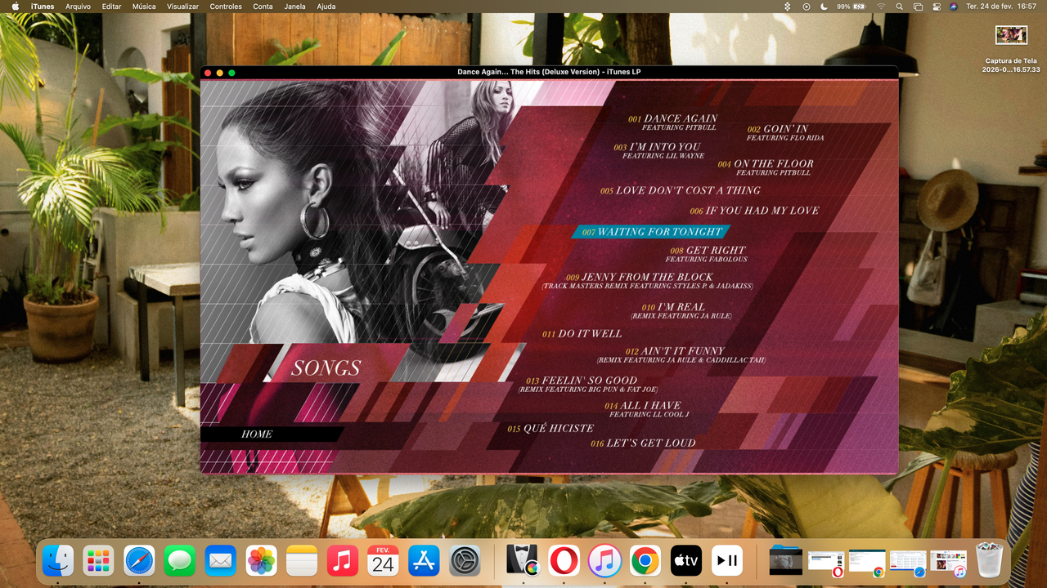Open System Preferences gear in Dock

pyautogui.click(x=465, y=561)
